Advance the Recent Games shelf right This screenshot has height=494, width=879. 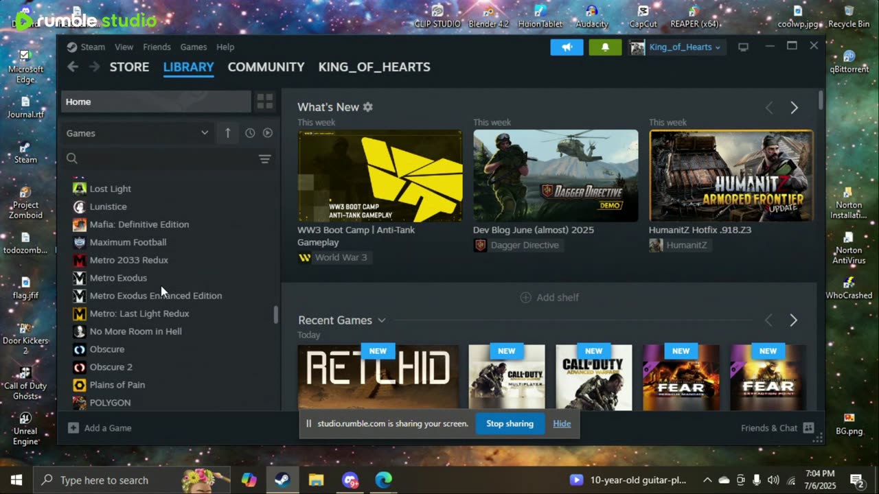[x=794, y=320]
